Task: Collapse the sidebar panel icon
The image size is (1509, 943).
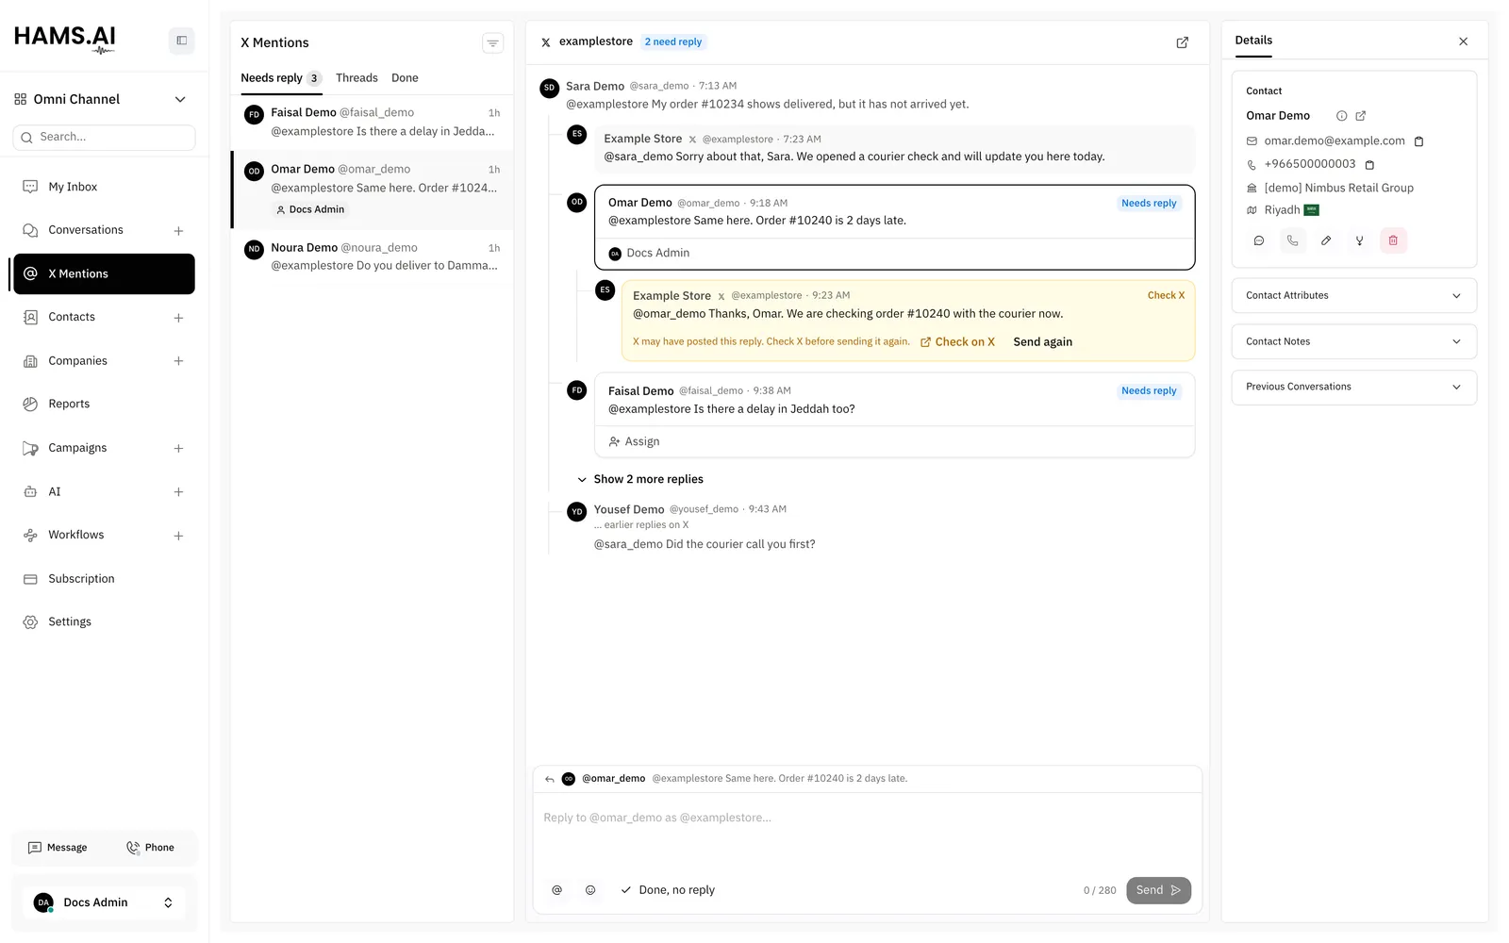Action: click(x=181, y=41)
